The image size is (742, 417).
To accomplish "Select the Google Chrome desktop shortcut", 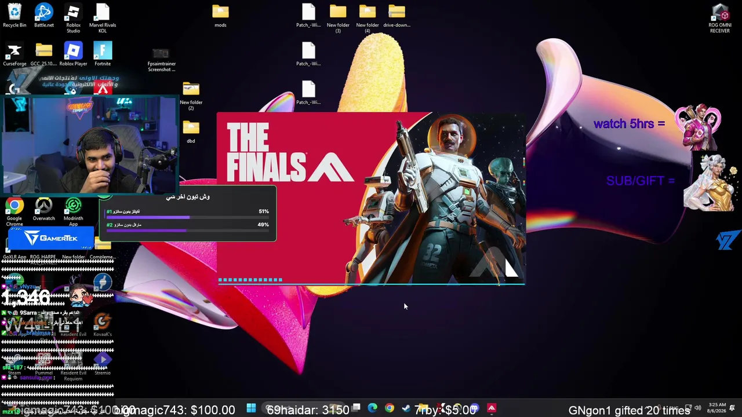I will tap(14, 212).
